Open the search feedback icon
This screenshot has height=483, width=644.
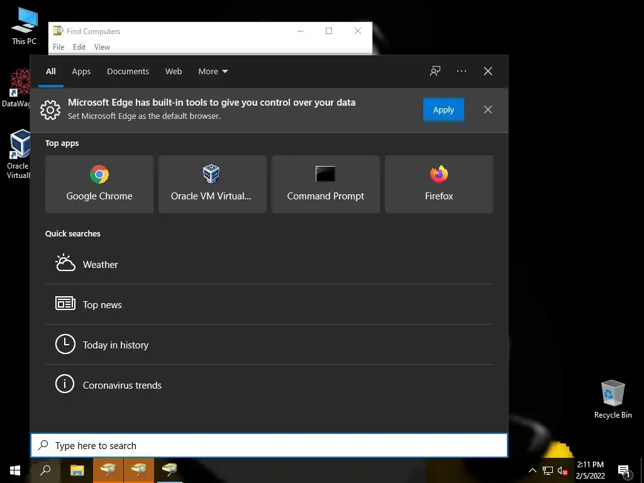435,71
